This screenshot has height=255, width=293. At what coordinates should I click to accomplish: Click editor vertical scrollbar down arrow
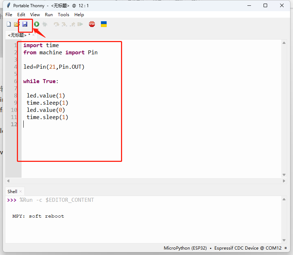click(284, 175)
